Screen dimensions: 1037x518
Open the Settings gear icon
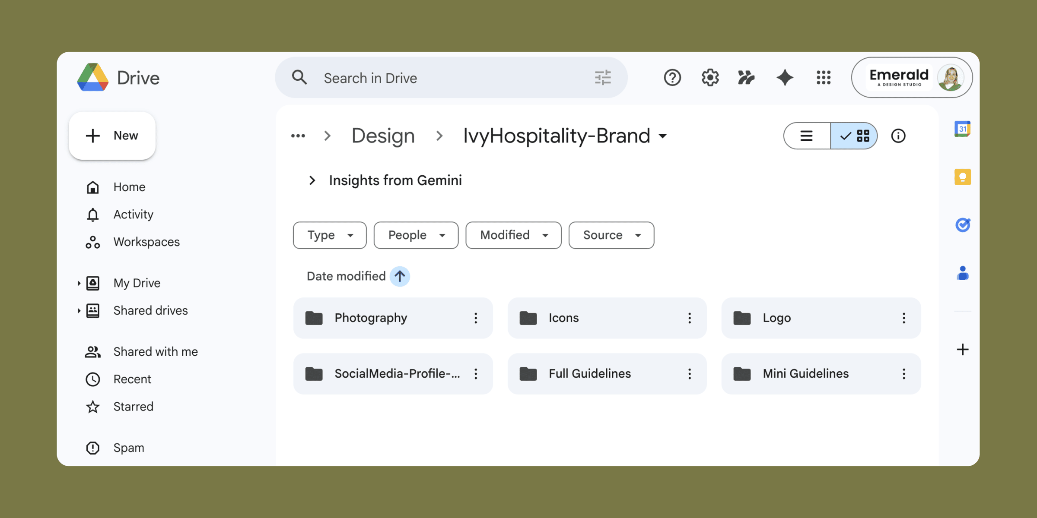click(710, 78)
